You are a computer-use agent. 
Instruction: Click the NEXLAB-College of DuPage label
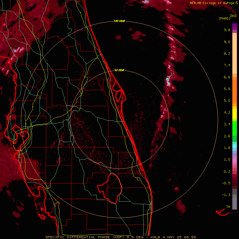click(x=212, y=3)
